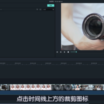Select the woman with blue background clip
This screenshot has width=104, height=104.
[77, 87]
